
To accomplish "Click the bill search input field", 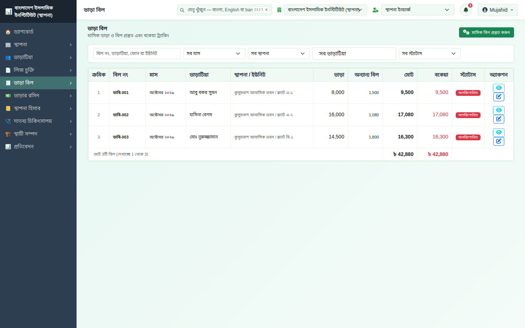I will 137,54.
